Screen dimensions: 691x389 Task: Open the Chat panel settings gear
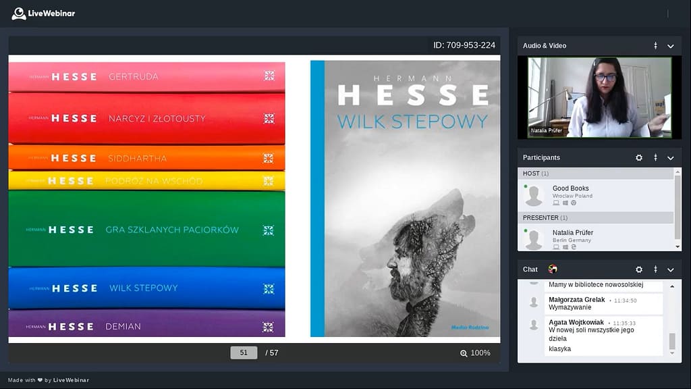pos(639,269)
